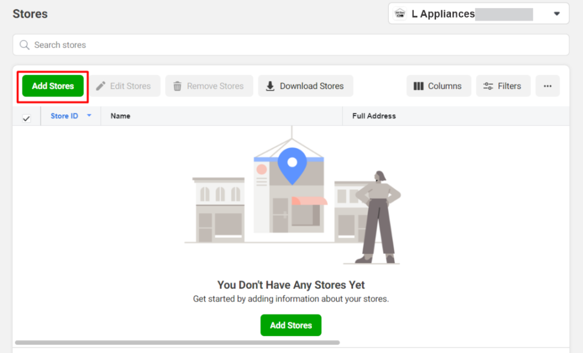583x353 pixels.
Task: Click the L Appliances page logo icon
Action: 400,14
